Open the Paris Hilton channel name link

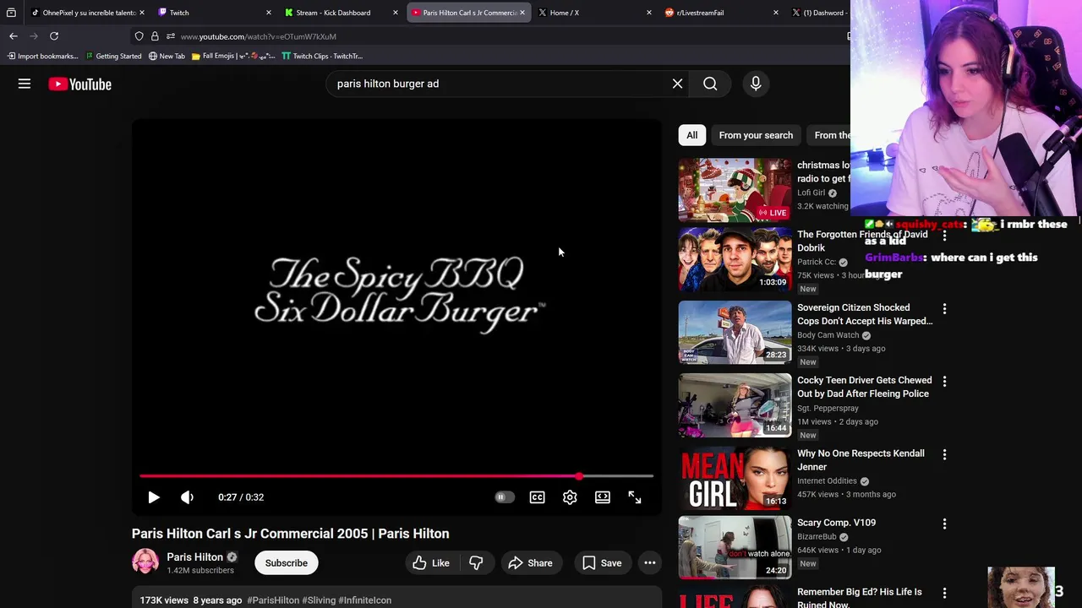194,557
